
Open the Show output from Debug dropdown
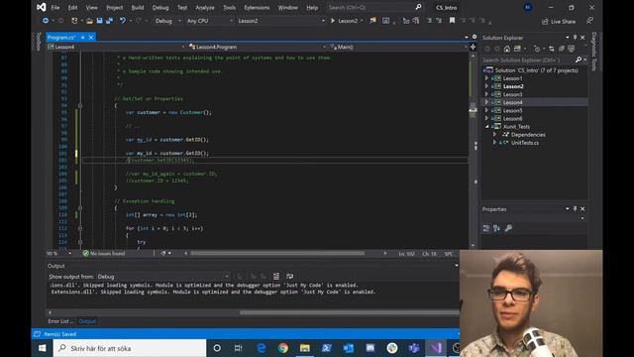point(162,277)
